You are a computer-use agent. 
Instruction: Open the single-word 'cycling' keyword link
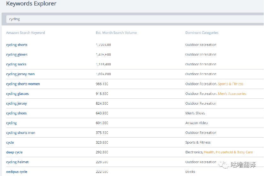11,123
